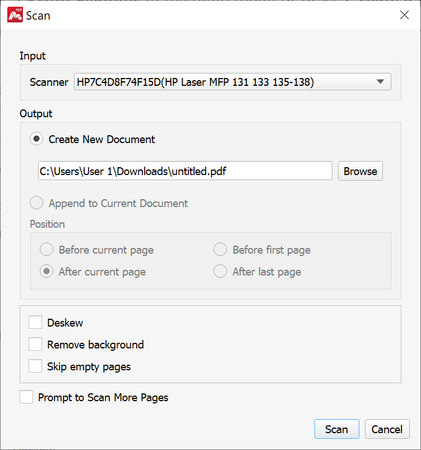Open the Browse file picker
This screenshot has width=421, height=450.
pos(360,171)
